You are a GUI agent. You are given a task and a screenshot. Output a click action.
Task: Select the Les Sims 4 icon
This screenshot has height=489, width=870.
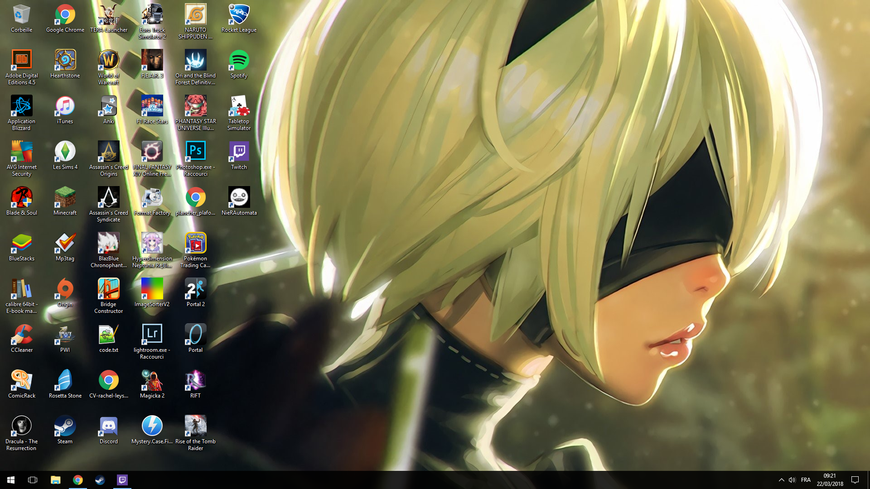coord(65,156)
